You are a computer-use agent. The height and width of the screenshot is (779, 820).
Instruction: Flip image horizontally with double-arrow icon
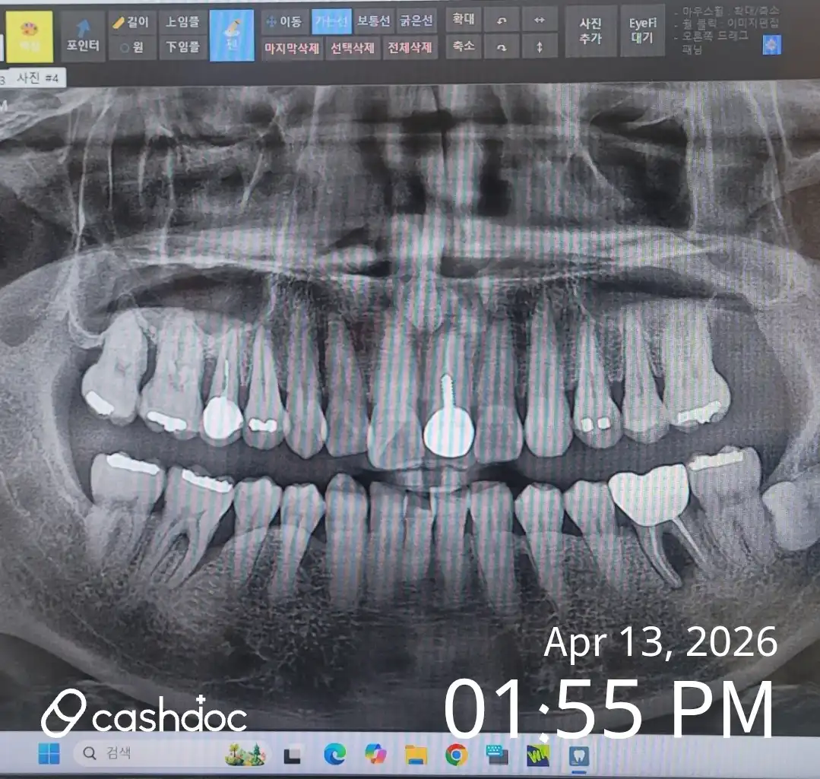coord(540,20)
